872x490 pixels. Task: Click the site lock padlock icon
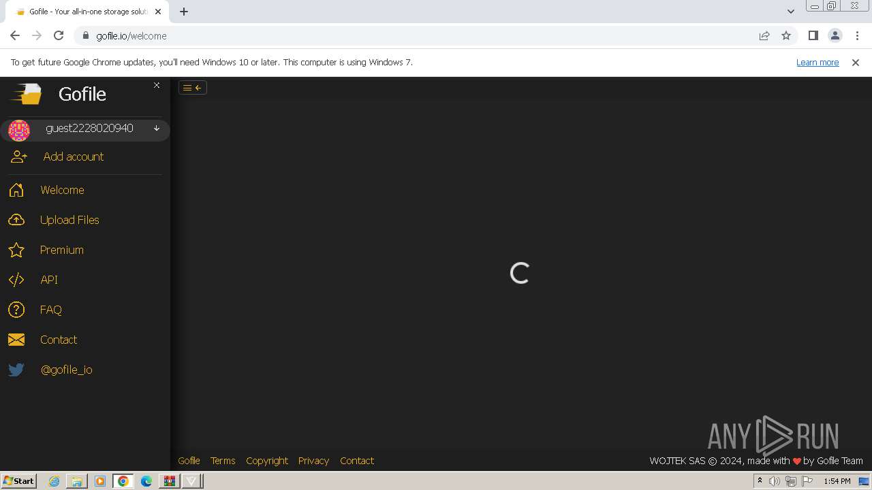[86, 35]
